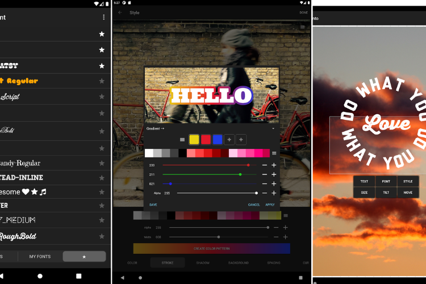Click the green channel slider handle
The height and width of the screenshot is (284, 426).
pos(240,174)
